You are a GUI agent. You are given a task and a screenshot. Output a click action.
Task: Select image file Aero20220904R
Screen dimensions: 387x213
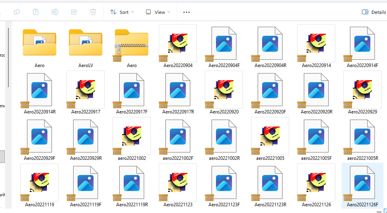(270, 47)
